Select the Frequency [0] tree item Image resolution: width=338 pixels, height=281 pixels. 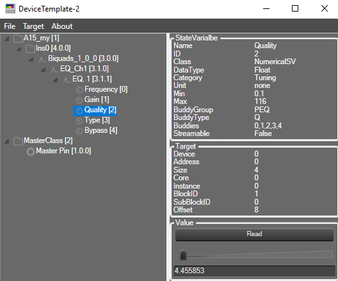[x=106, y=89]
